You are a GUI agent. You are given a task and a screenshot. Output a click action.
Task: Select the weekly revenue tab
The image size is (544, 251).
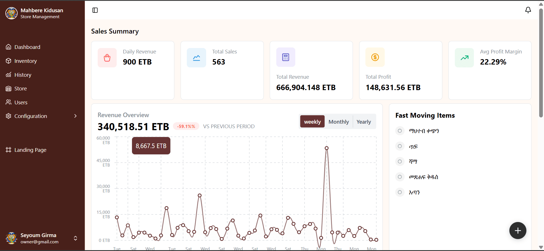(x=312, y=122)
